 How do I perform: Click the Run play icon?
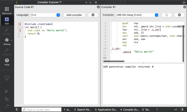7,92
